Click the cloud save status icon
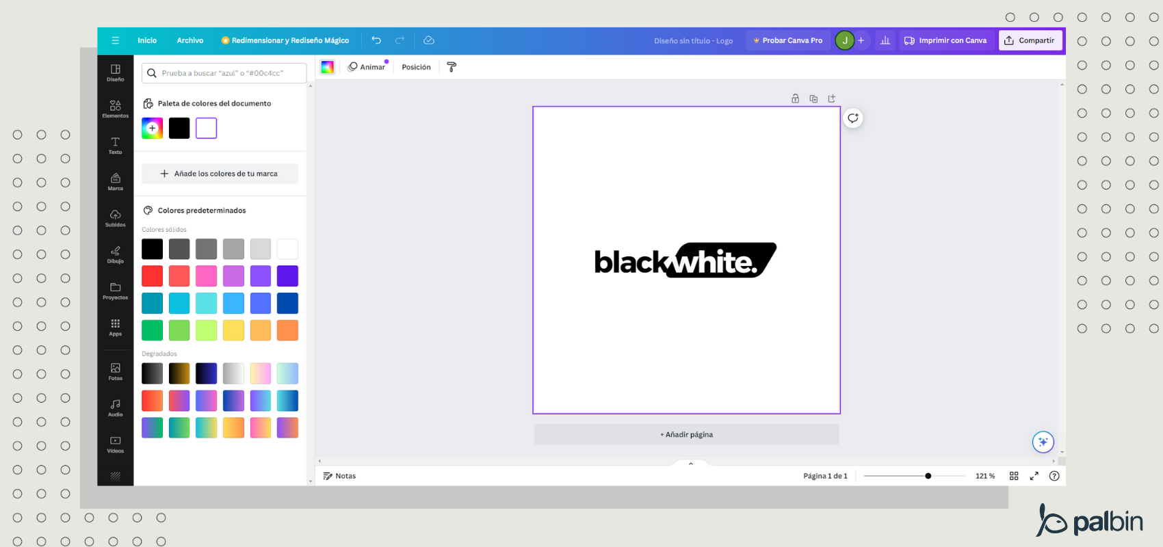 429,40
